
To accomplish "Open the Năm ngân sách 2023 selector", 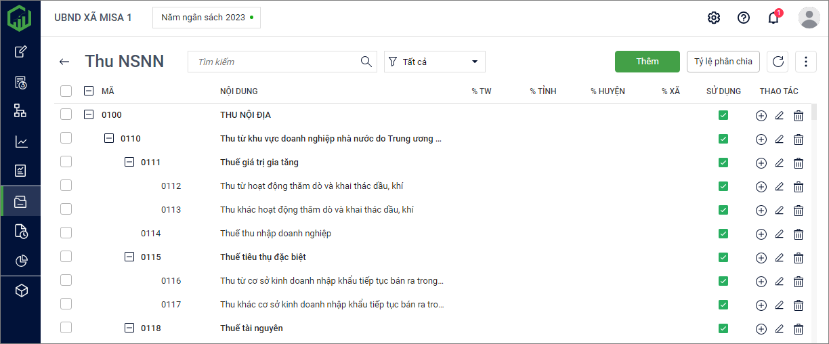I will pyautogui.click(x=207, y=18).
